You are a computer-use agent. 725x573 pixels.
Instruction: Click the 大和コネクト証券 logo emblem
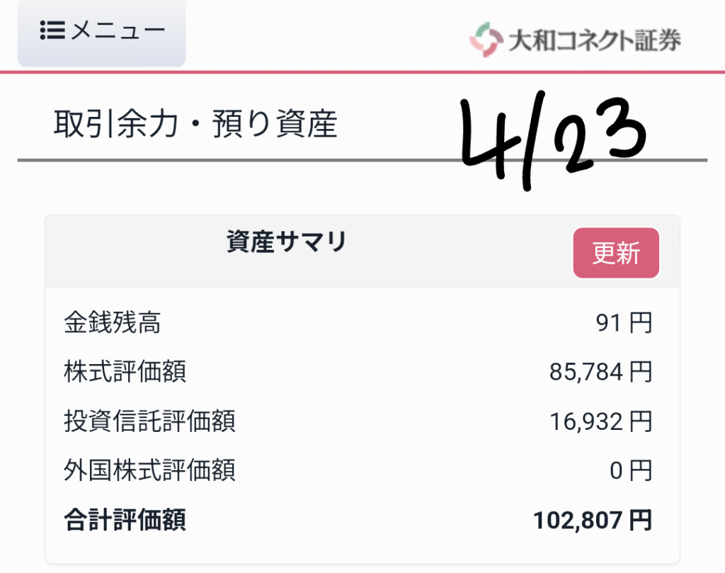(486, 40)
